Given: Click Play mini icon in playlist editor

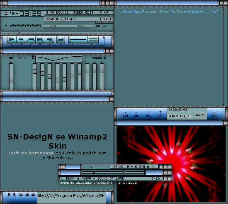Looking at the screenshot, I should coord(173,116).
